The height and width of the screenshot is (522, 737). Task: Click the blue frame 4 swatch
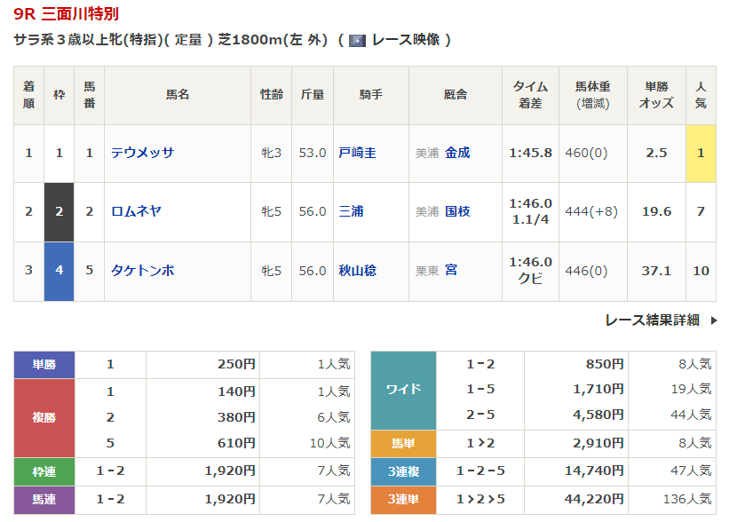[x=59, y=271]
